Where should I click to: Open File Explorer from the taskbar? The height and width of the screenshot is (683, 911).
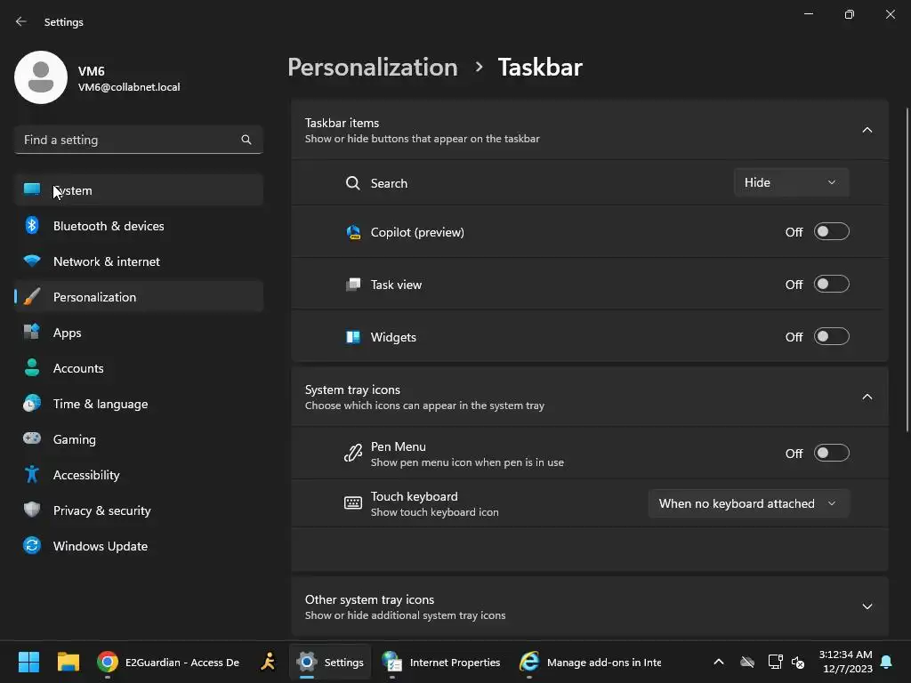click(69, 662)
